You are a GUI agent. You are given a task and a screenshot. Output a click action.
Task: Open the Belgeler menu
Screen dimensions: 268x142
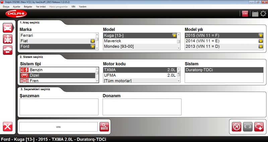tap(28, 7)
